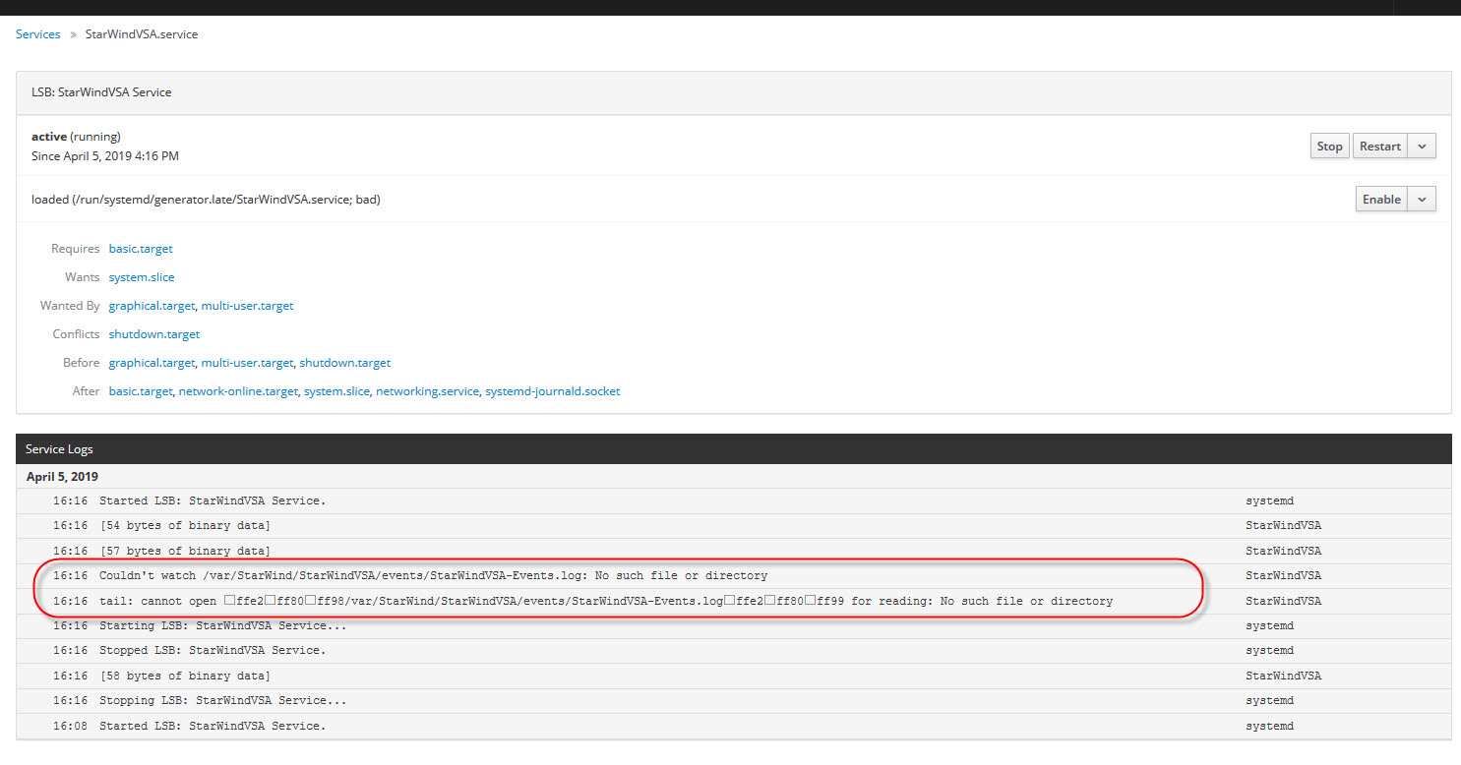Open shutdown.target in the Conflicts row
Viewport: 1461px width, 765px height.
pyautogui.click(x=154, y=334)
